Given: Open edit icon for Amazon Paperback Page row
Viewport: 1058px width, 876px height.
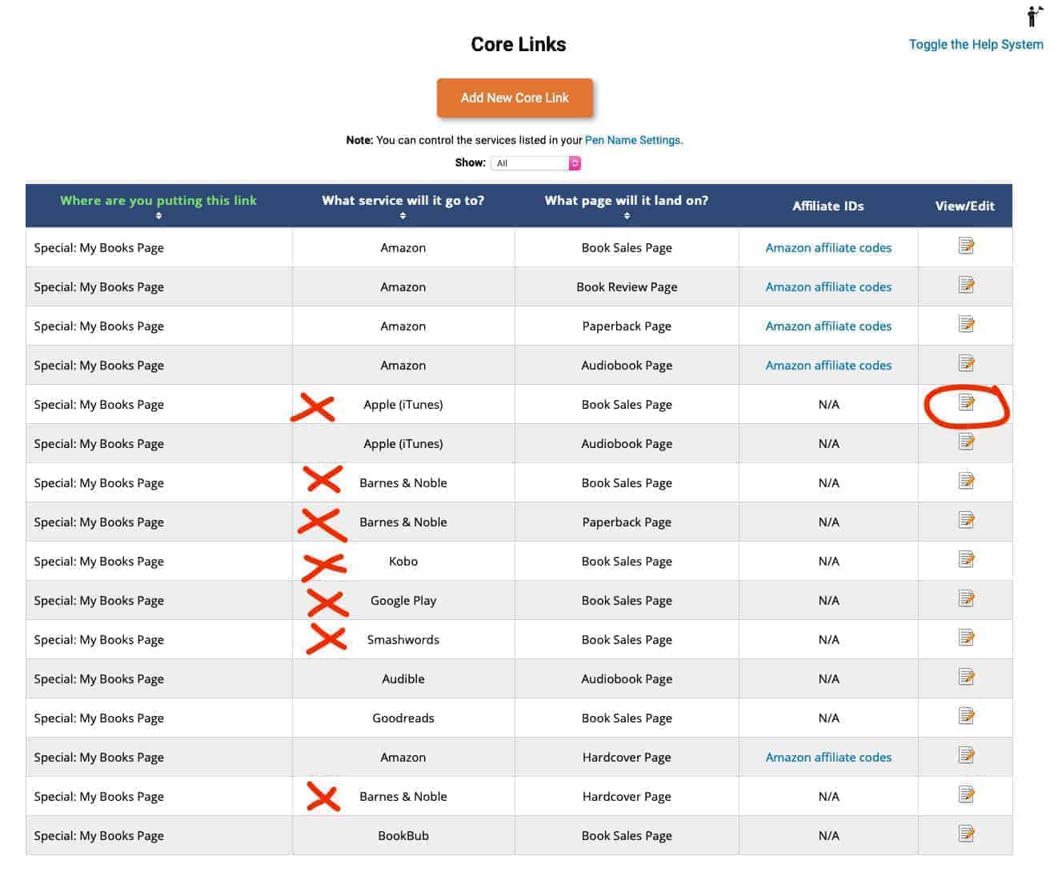Looking at the screenshot, I should pos(966,324).
